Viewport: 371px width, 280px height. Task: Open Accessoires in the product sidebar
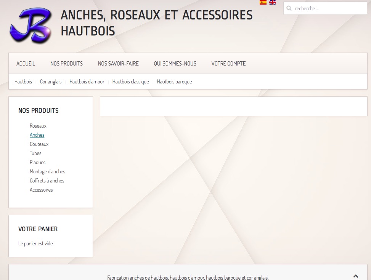[41, 190]
